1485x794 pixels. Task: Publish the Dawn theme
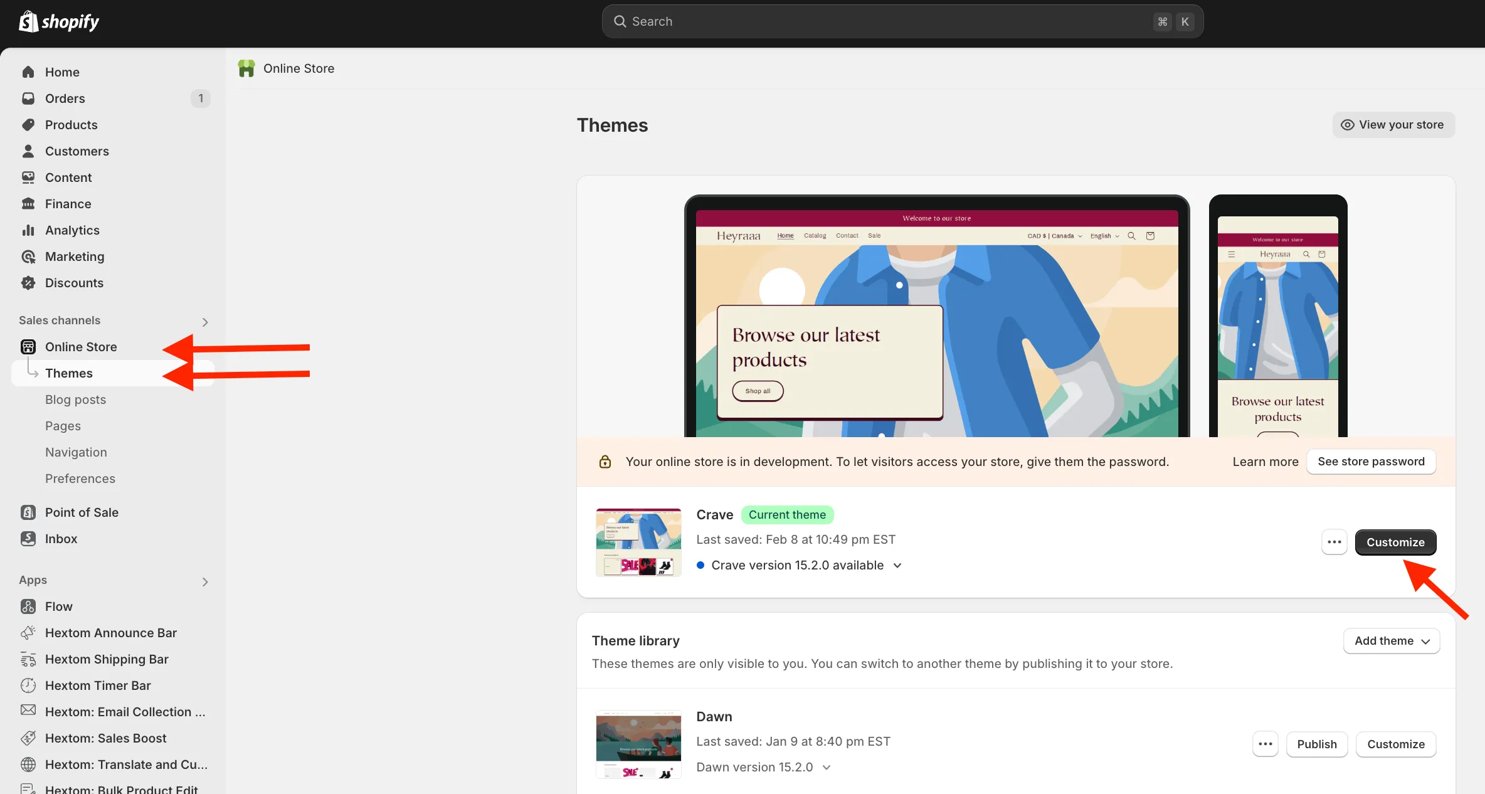click(x=1317, y=744)
